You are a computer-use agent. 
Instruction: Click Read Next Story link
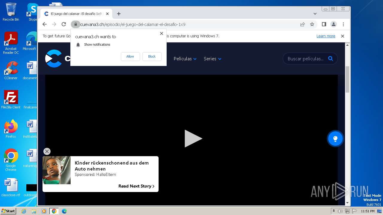click(x=136, y=186)
